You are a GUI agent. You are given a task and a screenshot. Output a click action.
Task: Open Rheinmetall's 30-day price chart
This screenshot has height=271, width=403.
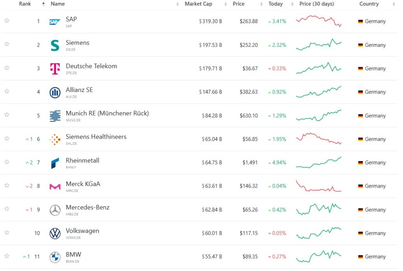coord(319,162)
